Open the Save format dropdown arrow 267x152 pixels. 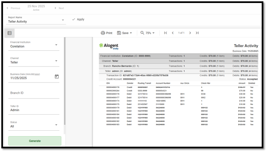(x=131, y=33)
